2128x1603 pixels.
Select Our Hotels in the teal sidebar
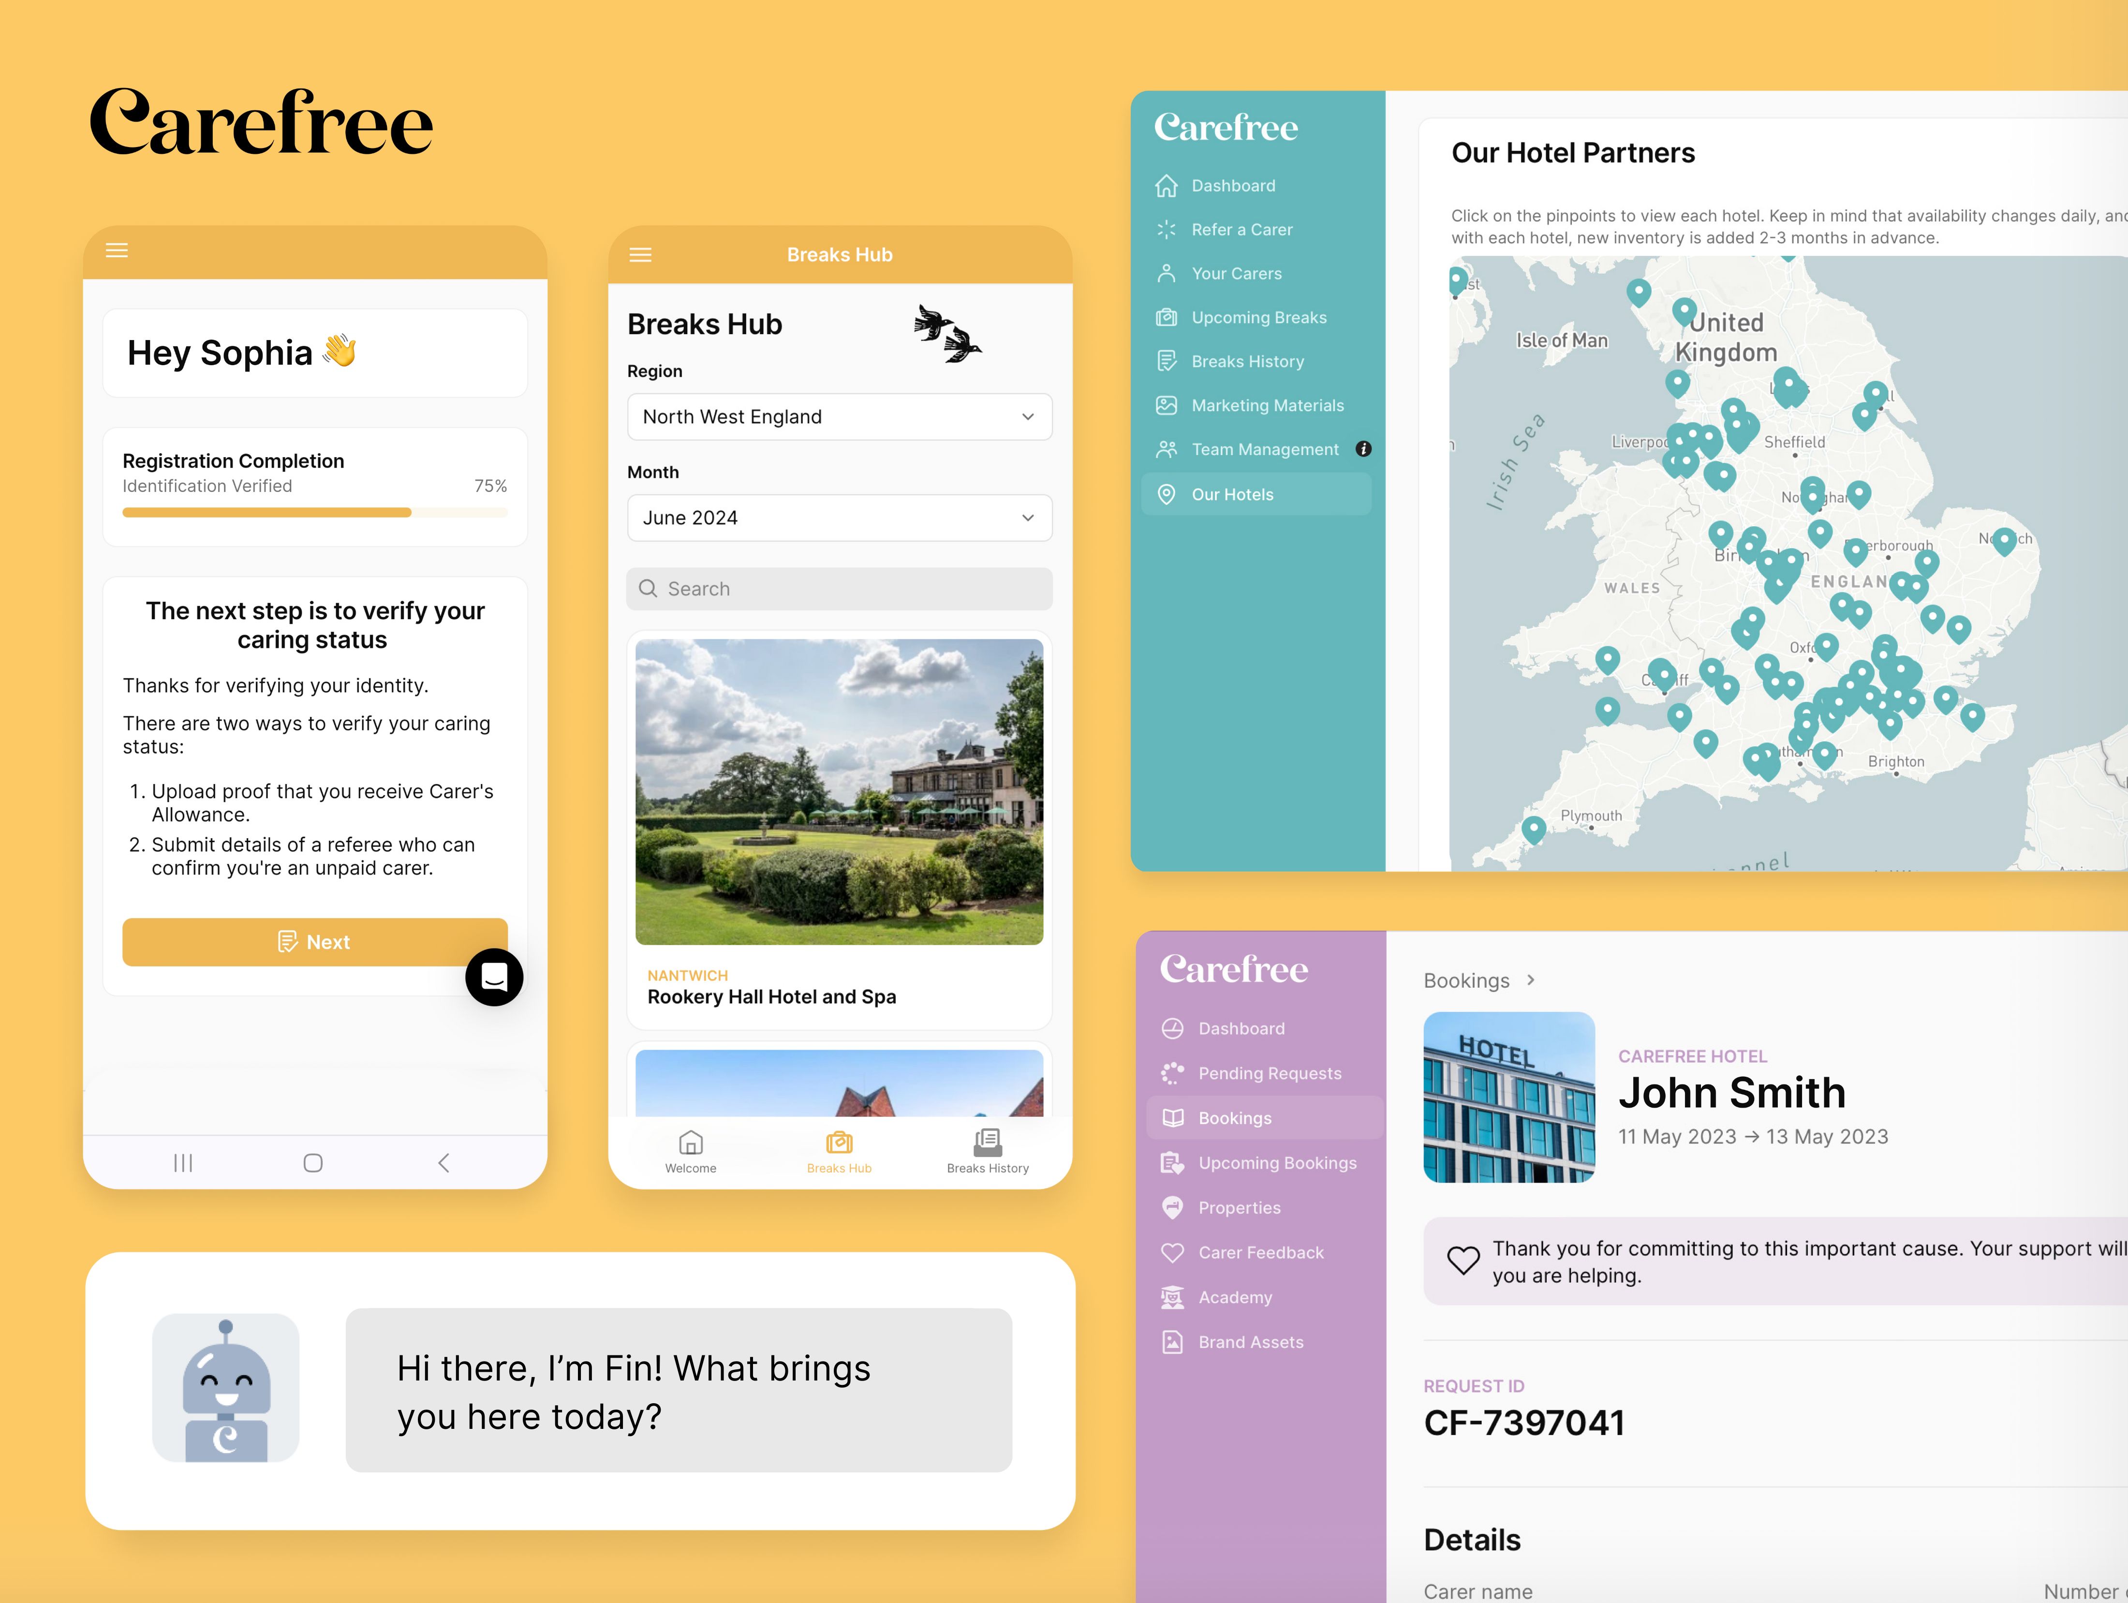pyautogui.click(x=1256, y=494)
